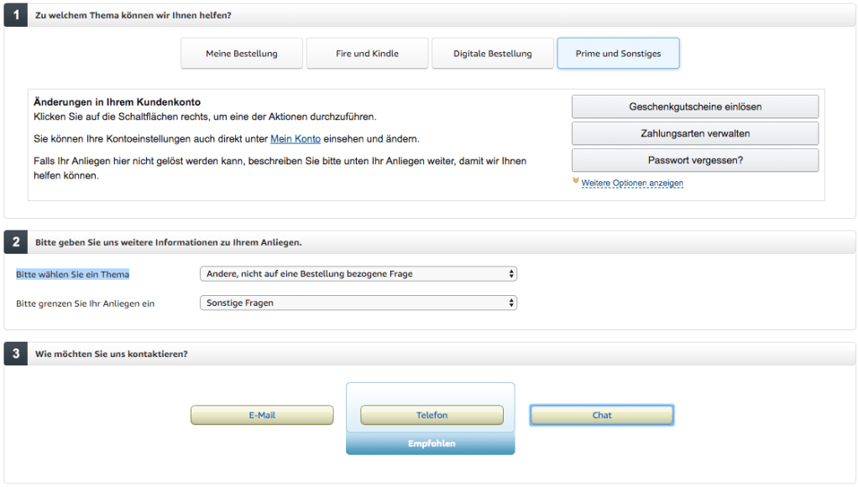This screenshot has width=858, height=487.
Task: Start a Chat contact
Action: 602,415
